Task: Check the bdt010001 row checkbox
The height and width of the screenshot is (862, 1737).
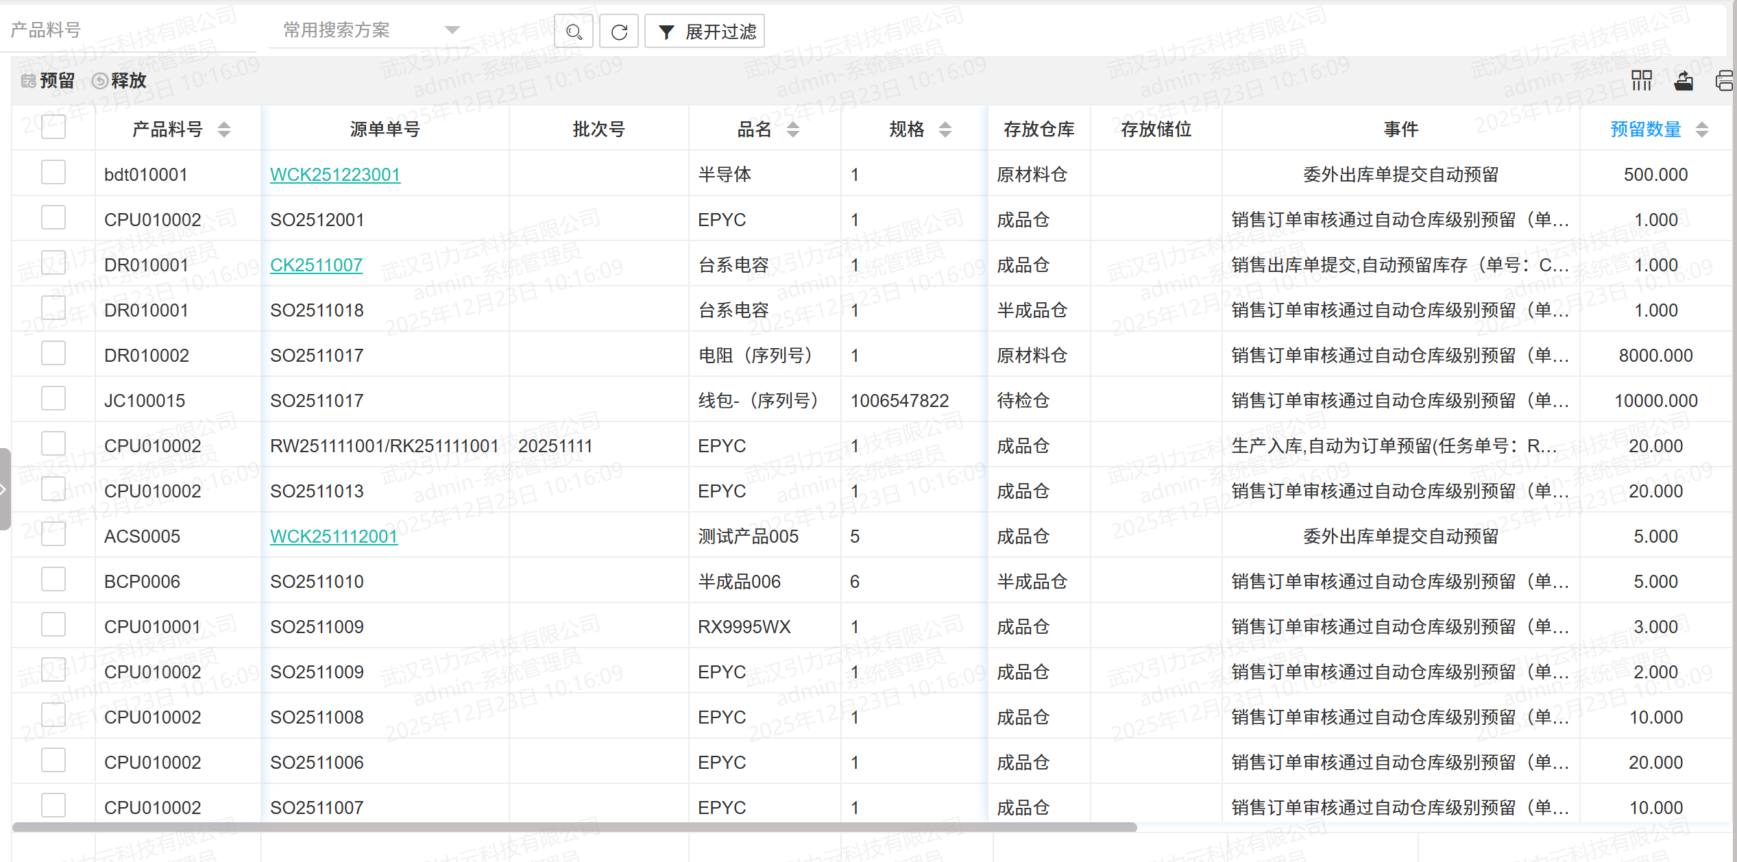Action: 53,173
